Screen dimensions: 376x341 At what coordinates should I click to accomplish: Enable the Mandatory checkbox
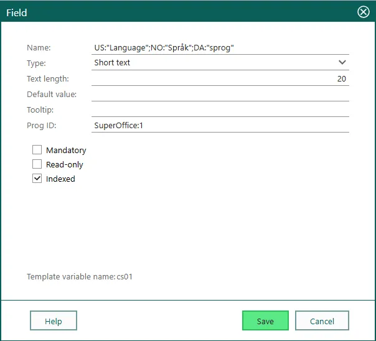pyautogui.click(x=37, y=150)
